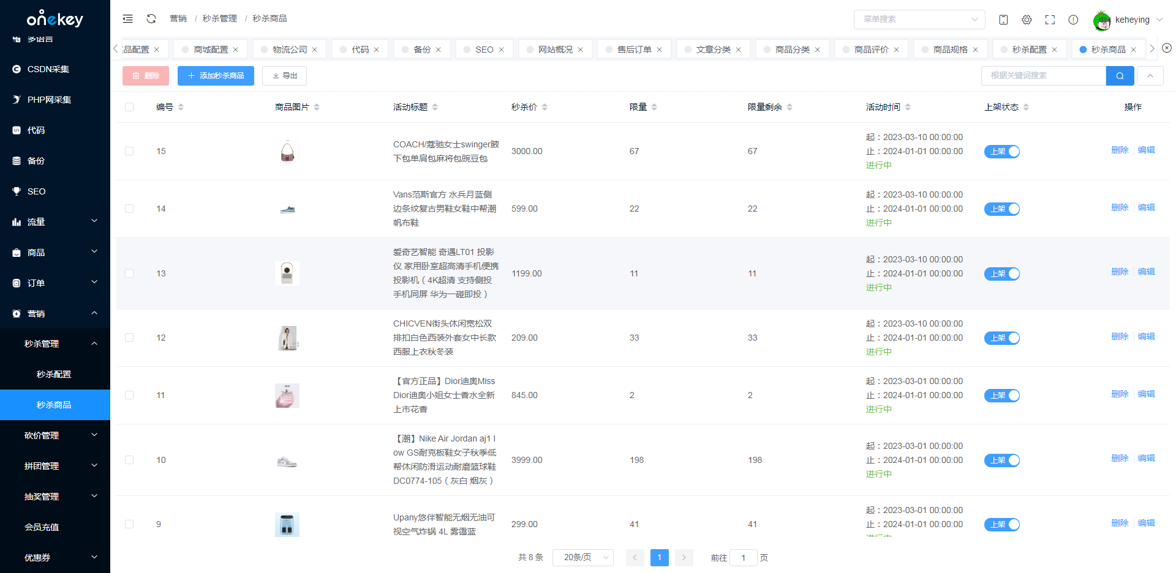Check the row 12 CHICVEN checkbox
This screenshot has width=1176, height=573.
point(129,338)
